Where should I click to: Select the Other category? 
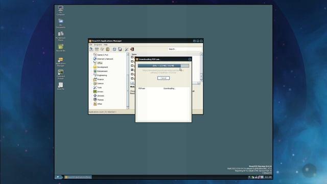click(98, 104)
